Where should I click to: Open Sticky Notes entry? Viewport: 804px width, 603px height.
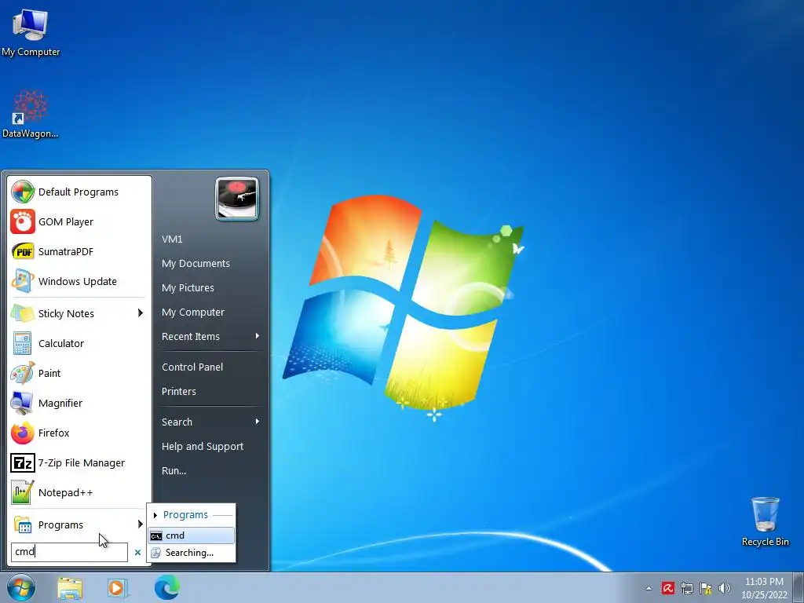[79, 313]
